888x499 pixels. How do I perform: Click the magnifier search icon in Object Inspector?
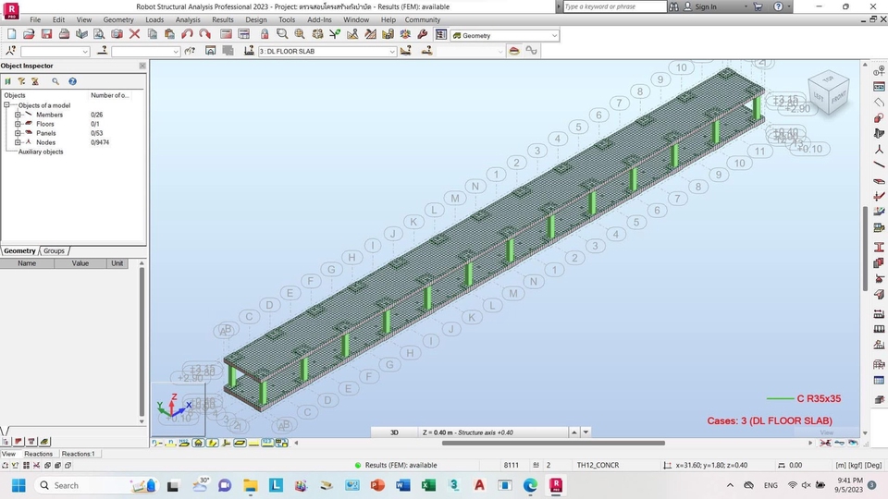(x=55, y=81)
